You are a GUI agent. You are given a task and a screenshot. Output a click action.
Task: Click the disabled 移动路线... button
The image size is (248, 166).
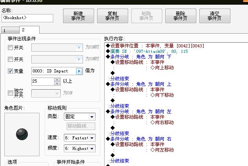tap(81, 126)
